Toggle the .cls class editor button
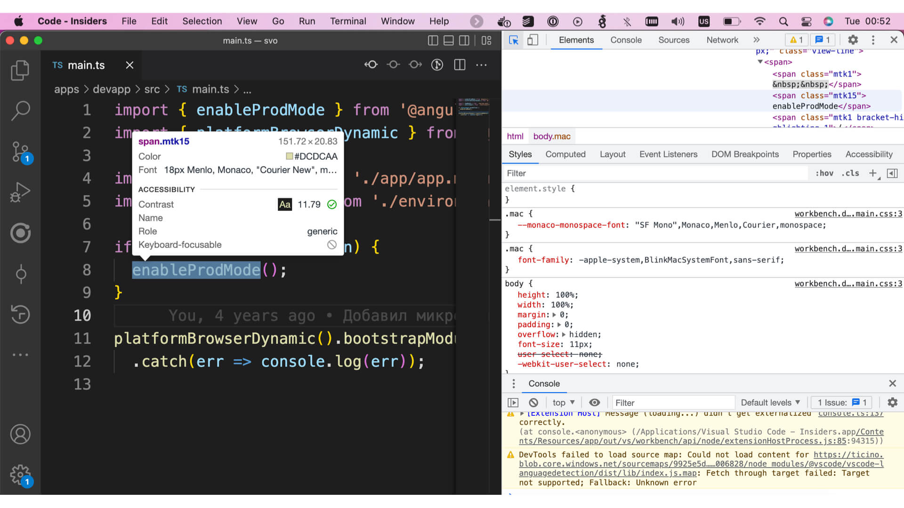Screen dimensions: 904x508 click(x=850, y=173)
